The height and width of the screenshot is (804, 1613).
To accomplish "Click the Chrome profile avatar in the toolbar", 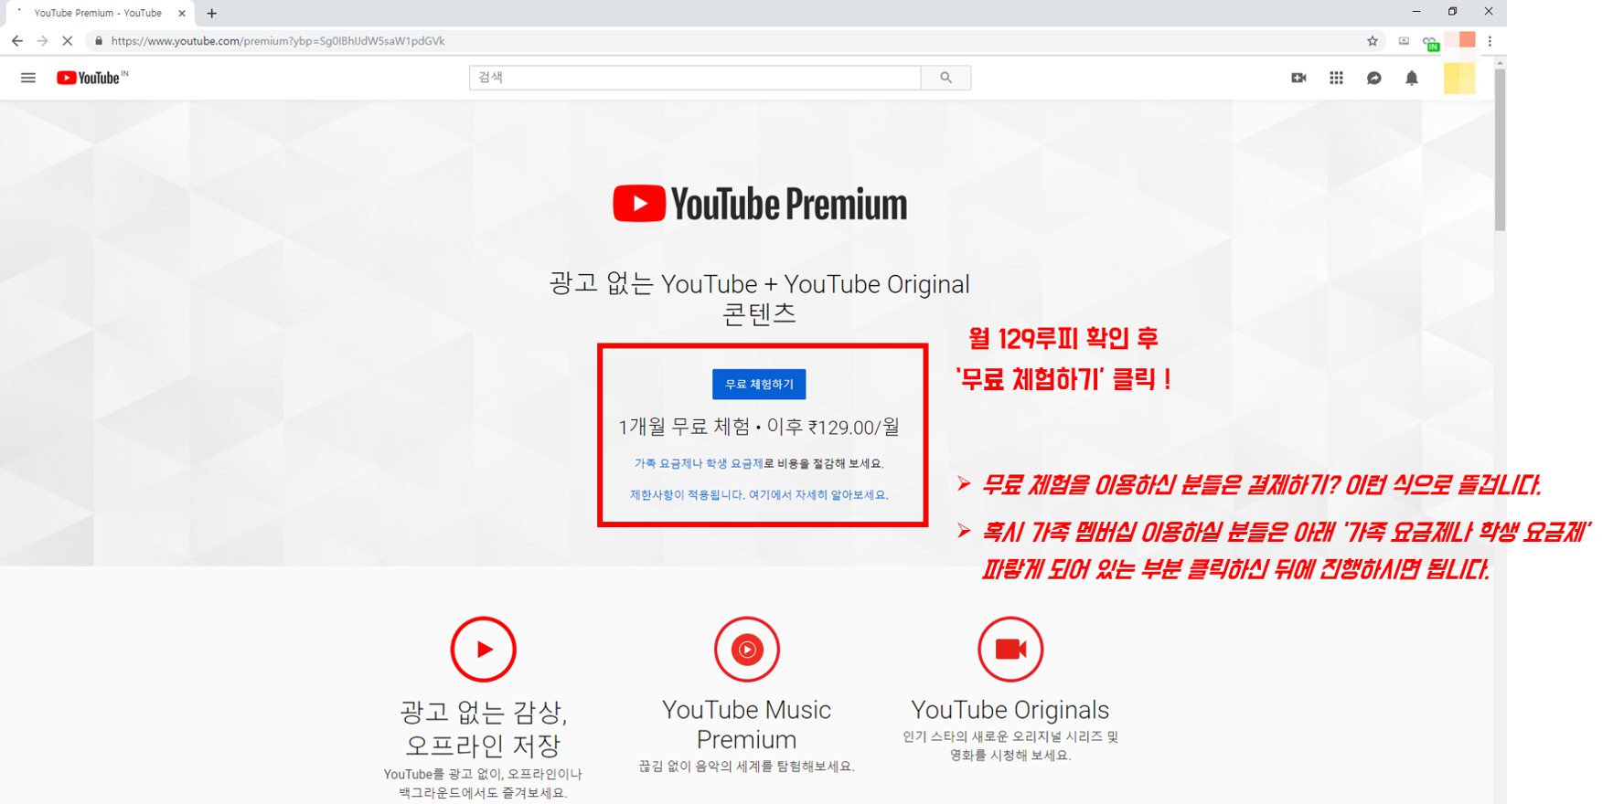I will coord(1460,39).
